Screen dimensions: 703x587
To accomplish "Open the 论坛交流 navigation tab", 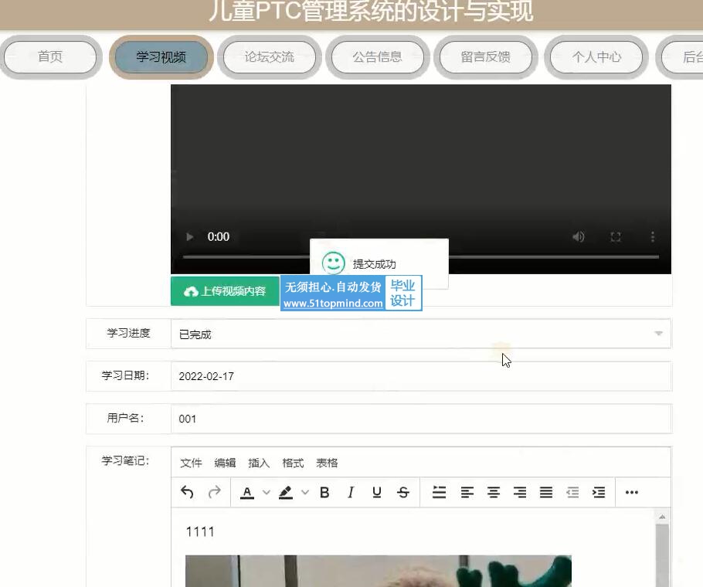I will tap(270, 57).
